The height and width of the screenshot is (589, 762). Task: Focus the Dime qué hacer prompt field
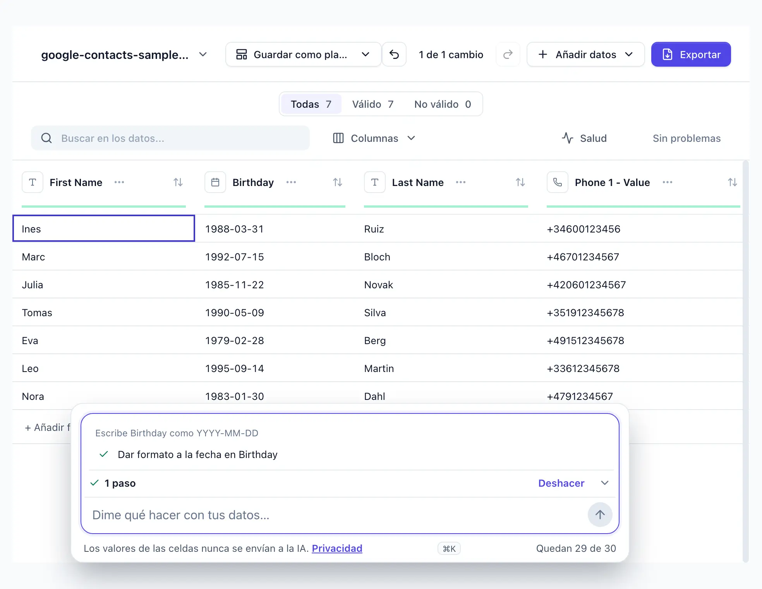[337, 515]
